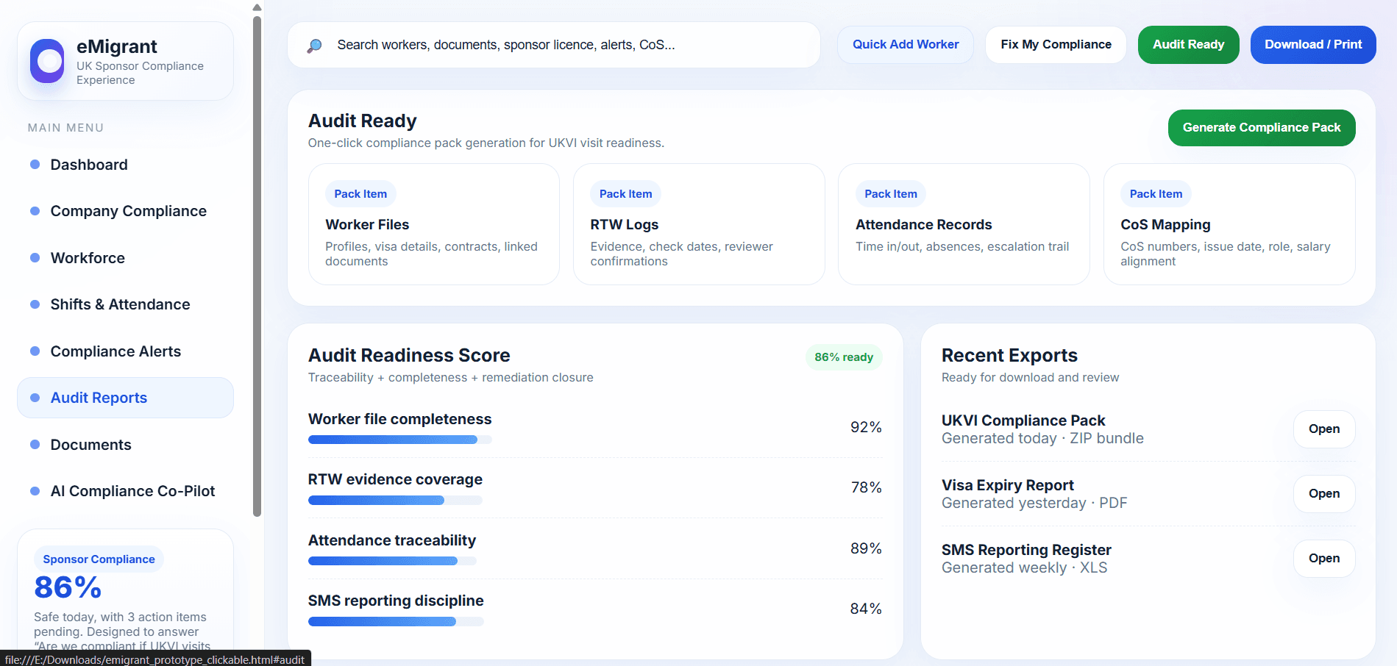This screenshot has width=1397, height=666.
Task: Click the RTW evidence coverage progress bar
Action: 395,500
